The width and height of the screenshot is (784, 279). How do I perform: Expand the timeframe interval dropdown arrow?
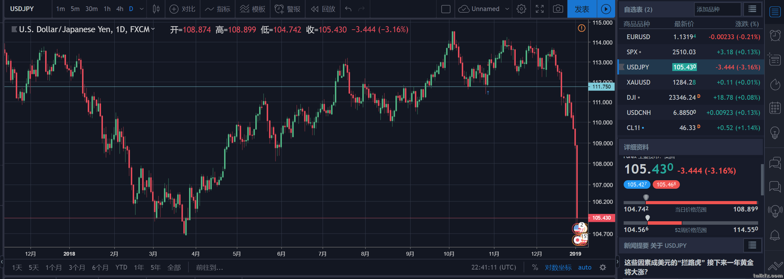142,9
